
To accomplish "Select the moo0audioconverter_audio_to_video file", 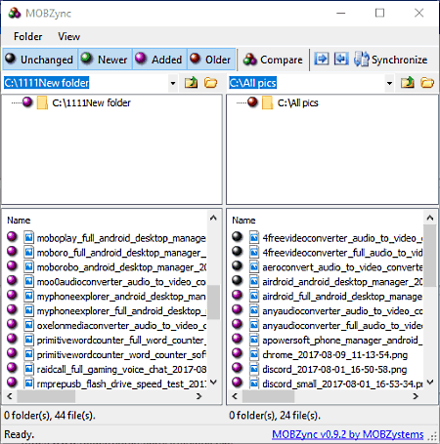I will point(121,282).
